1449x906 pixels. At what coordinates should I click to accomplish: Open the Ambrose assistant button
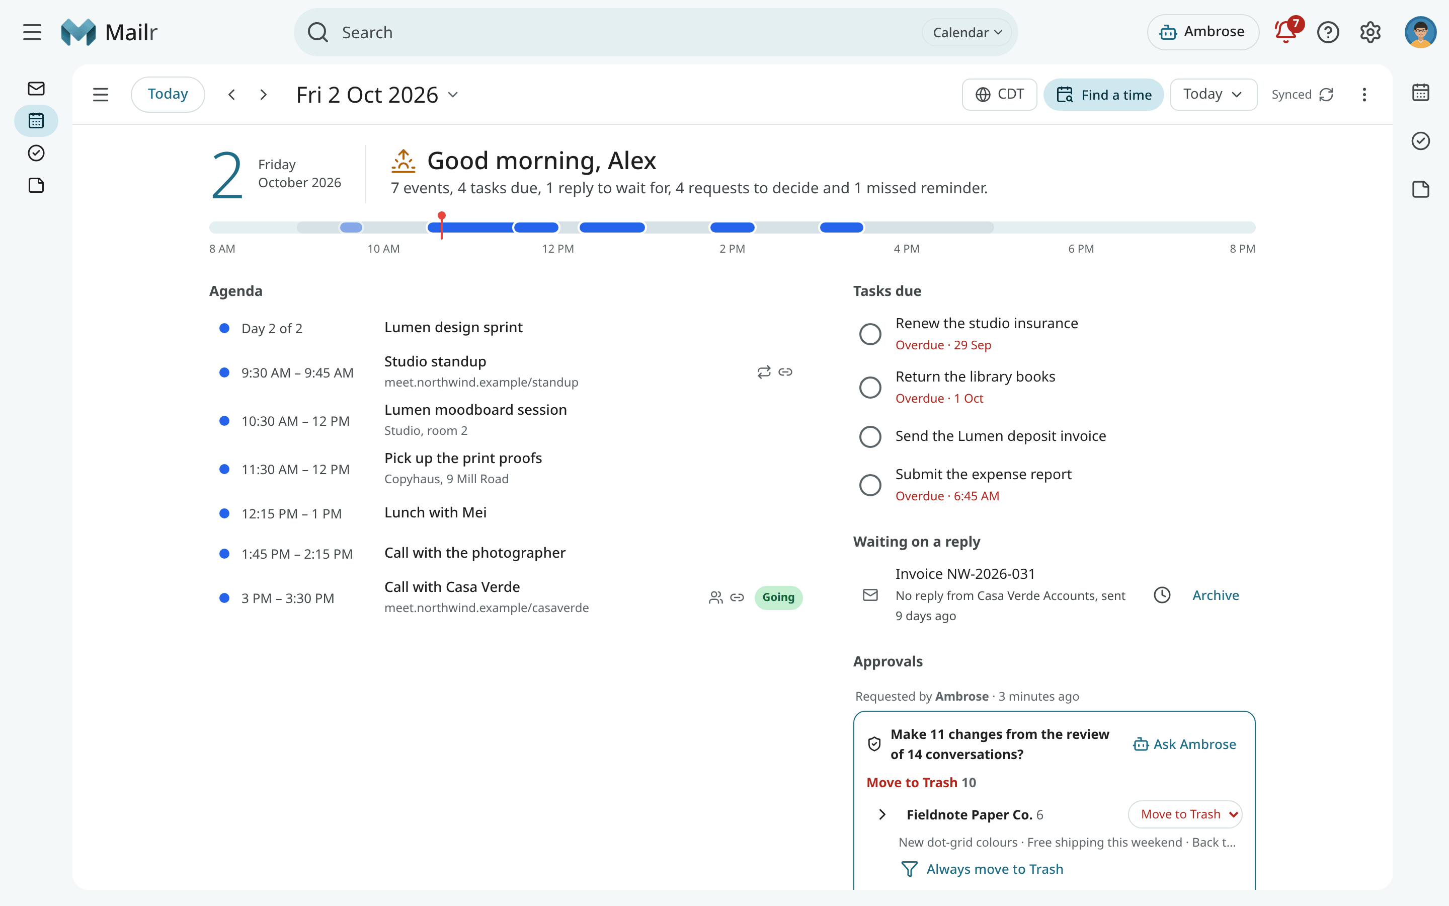1202,32
